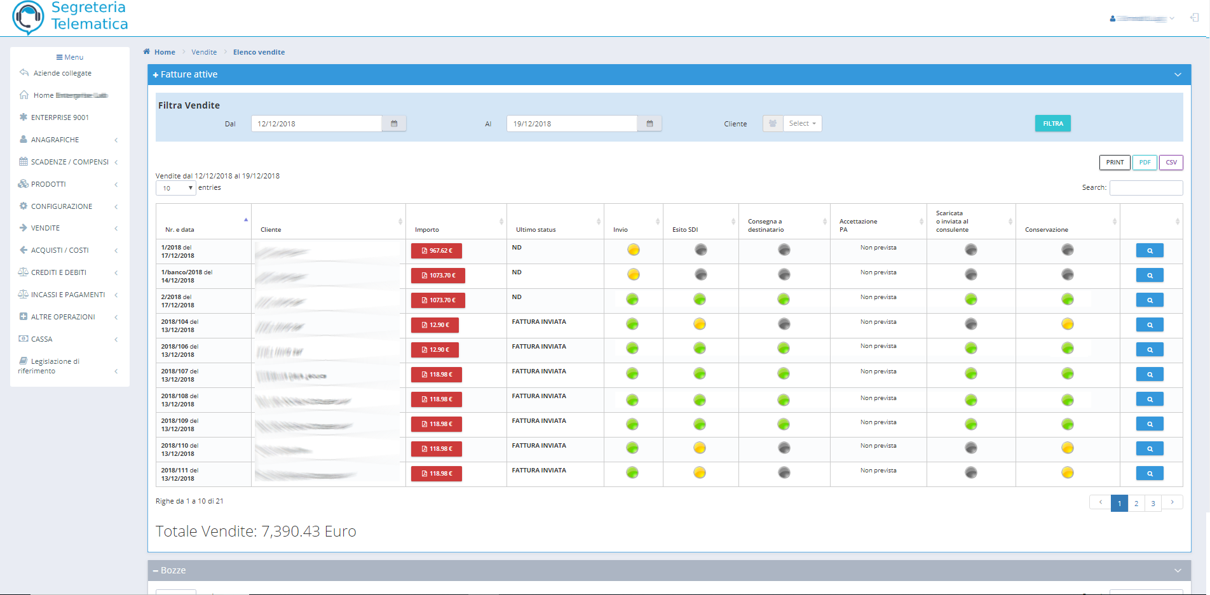Open the CREDITI E DEBITI sidebar menu
The height and width of the screenshot is (595, 1210).
tap(69, 272)
